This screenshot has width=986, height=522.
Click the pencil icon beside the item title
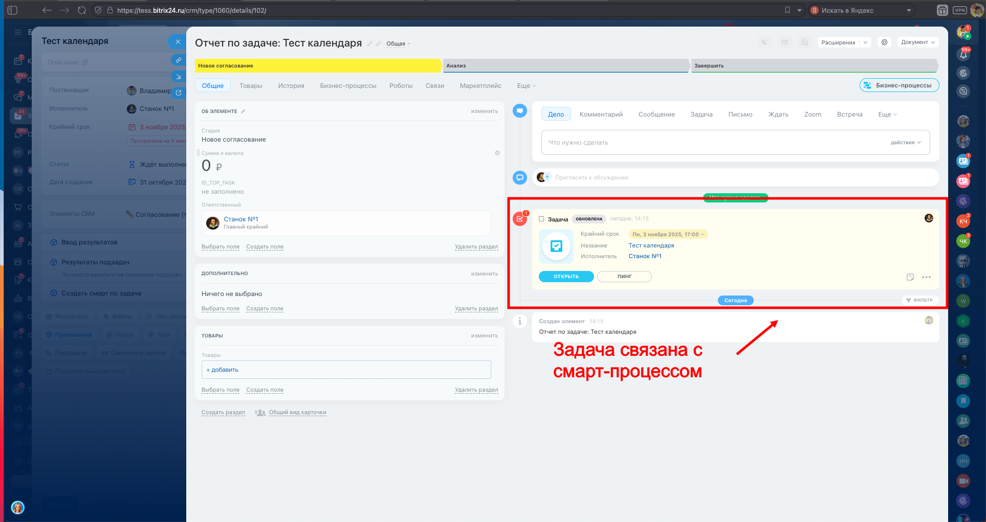[x=369, y=44]
